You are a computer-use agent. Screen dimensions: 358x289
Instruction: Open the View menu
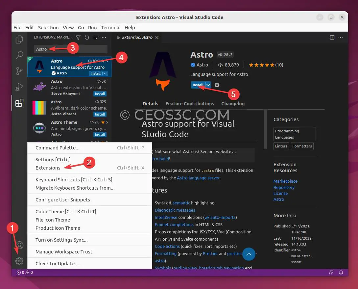(x=68, y=28)
